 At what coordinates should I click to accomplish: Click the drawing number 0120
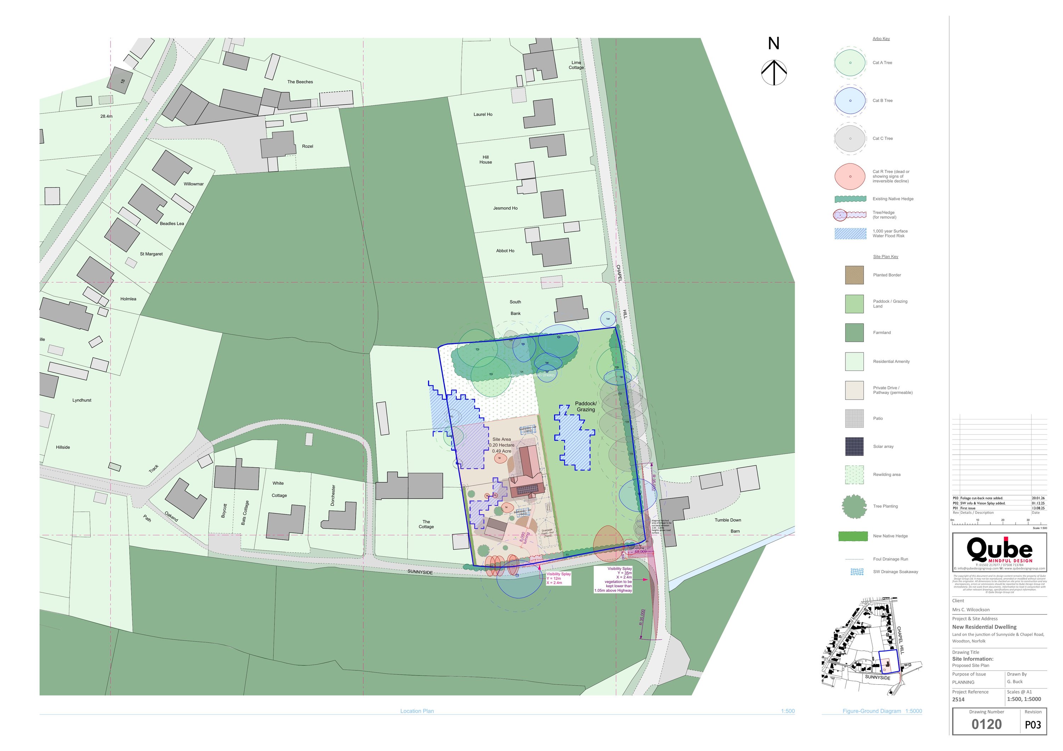point(986,725)
